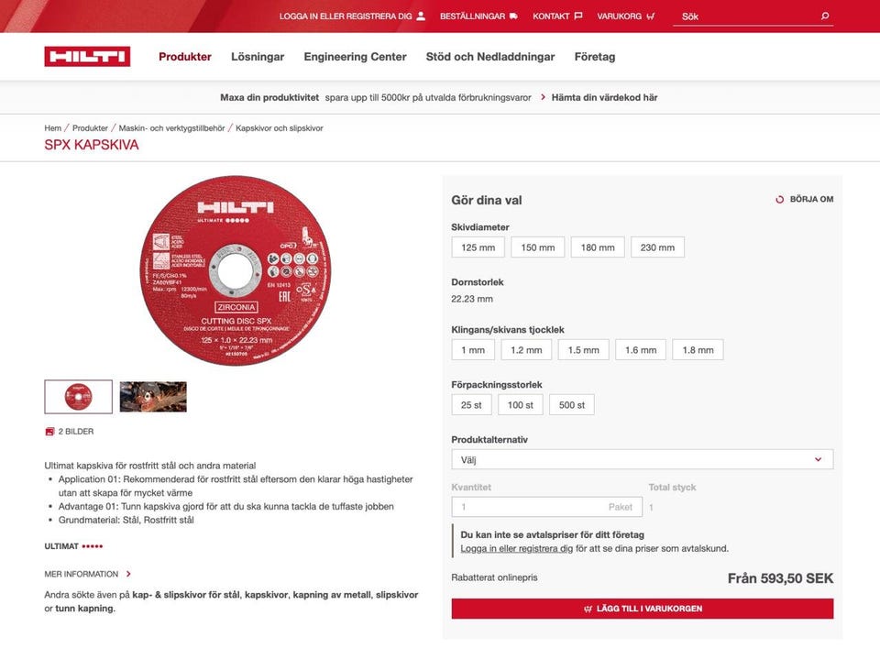
Task: Open the Lösningar menu
Action: tap(258, 57)
